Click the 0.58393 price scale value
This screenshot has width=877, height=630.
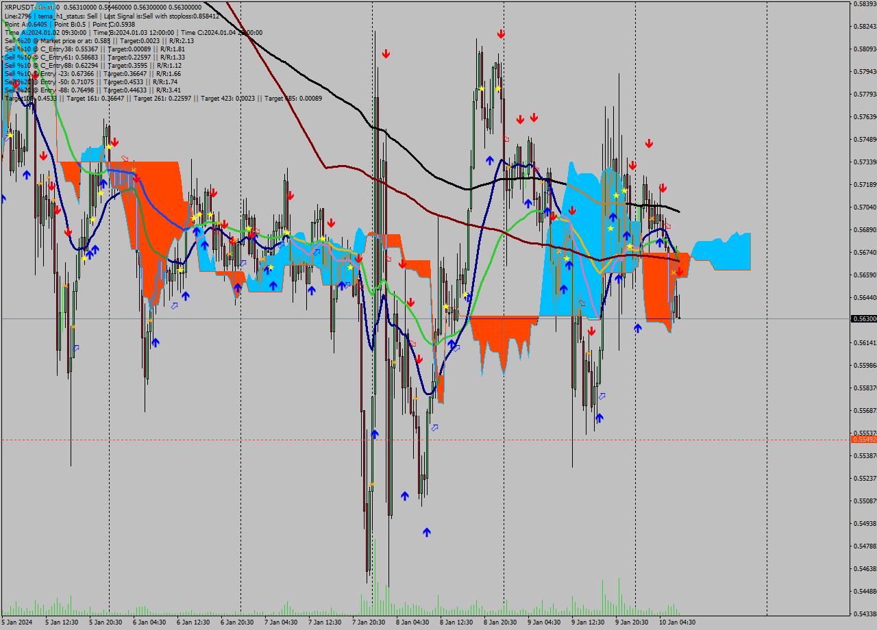tap(864, 3)
